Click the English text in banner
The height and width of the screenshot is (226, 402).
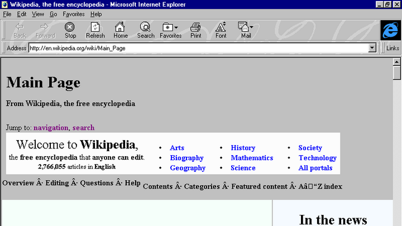pyautogui.click(x=105, y=167)
